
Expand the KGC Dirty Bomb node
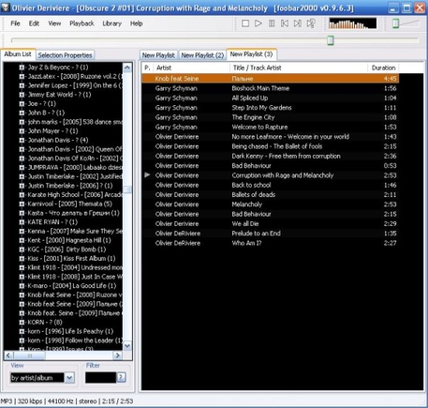22,249
